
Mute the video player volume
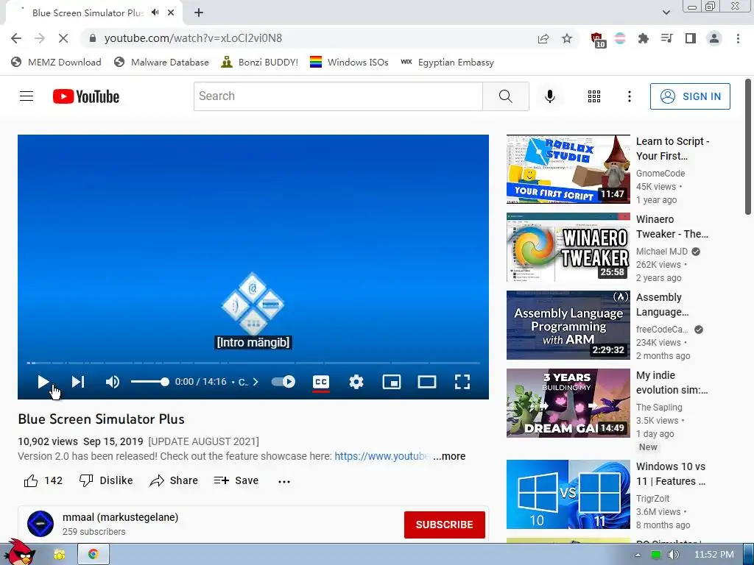[x=113, y=382]
